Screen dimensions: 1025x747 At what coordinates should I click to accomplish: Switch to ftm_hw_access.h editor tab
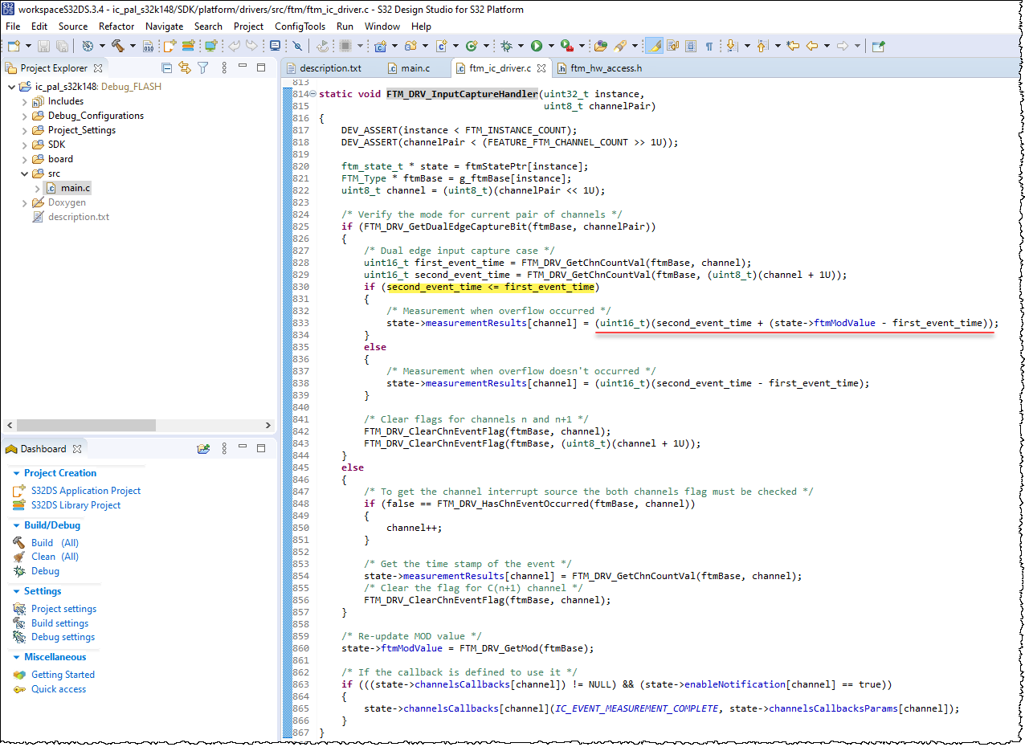pos(599,68)
